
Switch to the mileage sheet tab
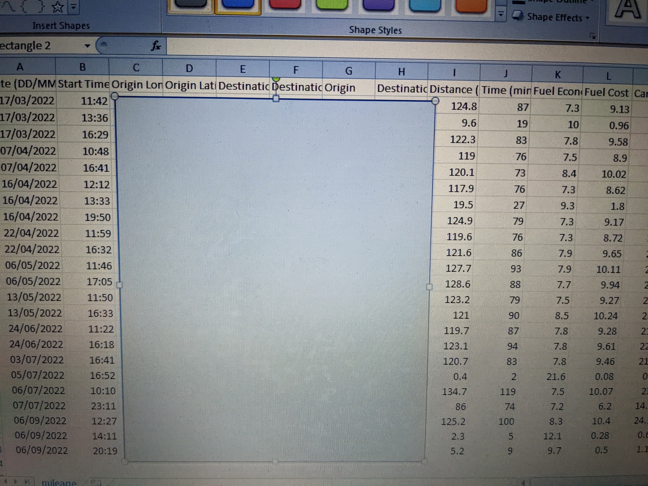click(x=59, y=483)
